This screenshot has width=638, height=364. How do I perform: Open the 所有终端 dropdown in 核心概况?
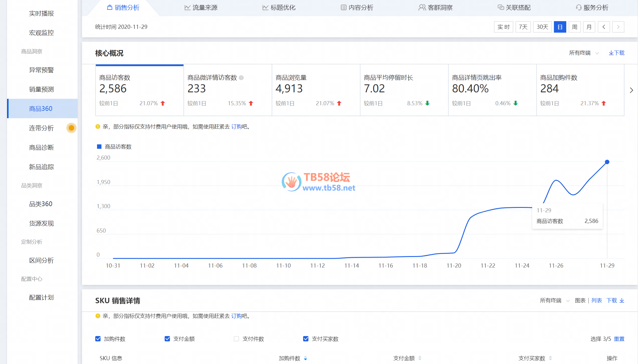point(584,53)
